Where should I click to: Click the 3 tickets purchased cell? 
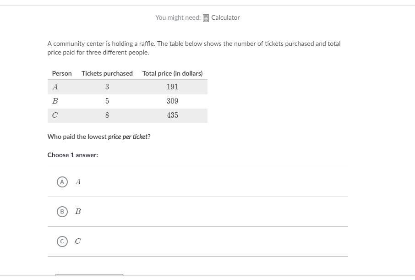tap(107, 87)
